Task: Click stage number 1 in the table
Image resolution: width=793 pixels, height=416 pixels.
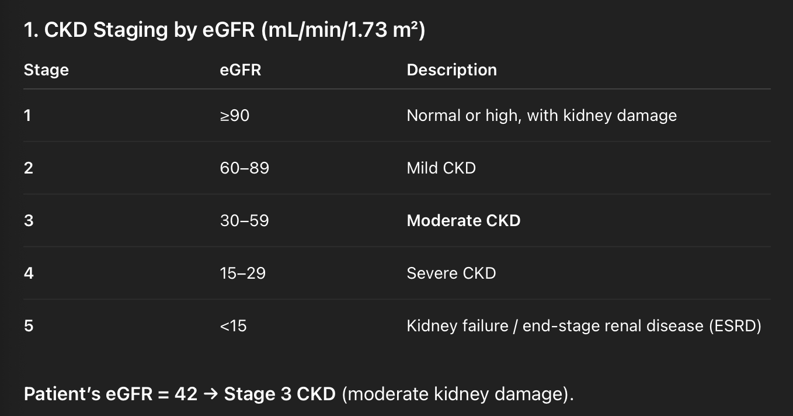Action: pyautogui.click(x=27, y=116)
